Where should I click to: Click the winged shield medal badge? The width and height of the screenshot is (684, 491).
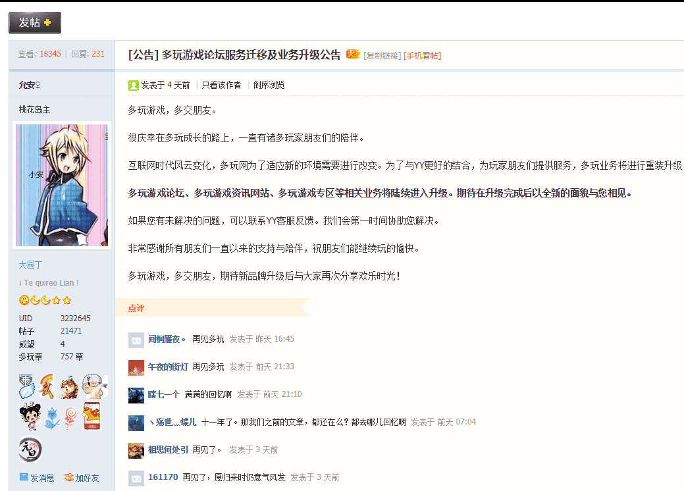click(x=27, y=386)
